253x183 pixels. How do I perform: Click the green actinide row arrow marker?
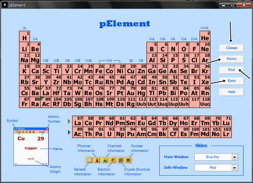tap(69, 132)
